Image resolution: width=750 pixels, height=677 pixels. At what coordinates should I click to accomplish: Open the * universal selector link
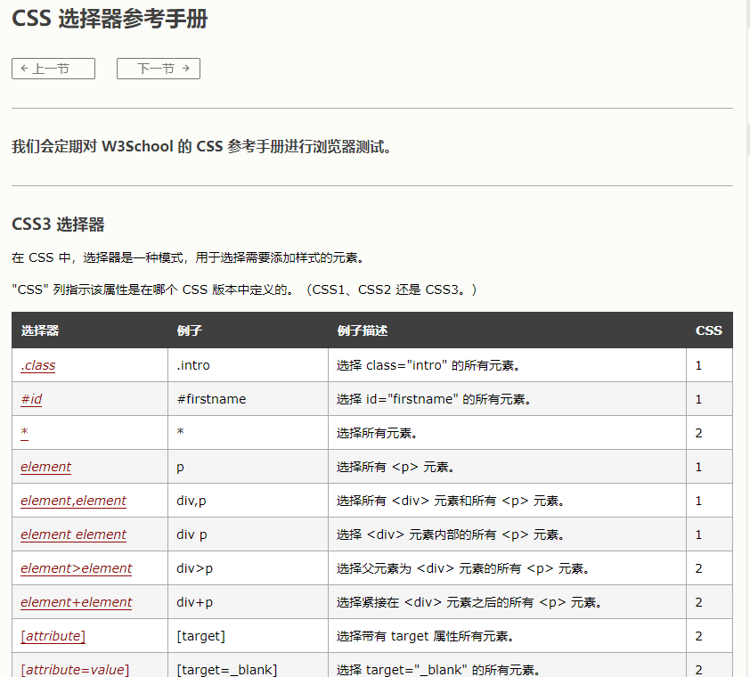[x=24, y=433]
